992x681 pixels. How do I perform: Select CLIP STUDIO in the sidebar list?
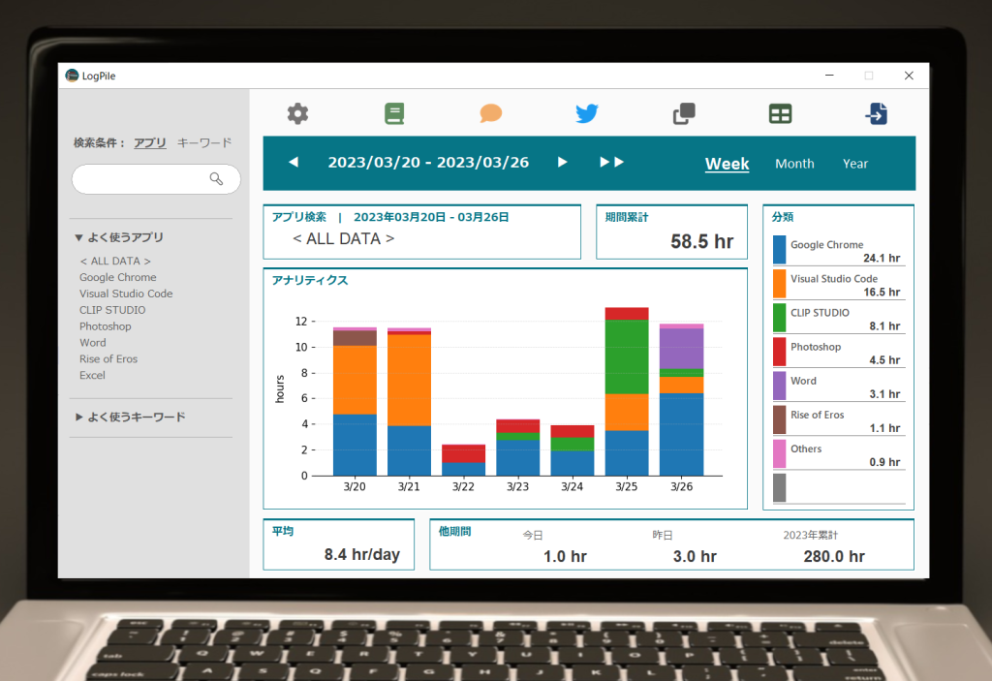(112, 310)
